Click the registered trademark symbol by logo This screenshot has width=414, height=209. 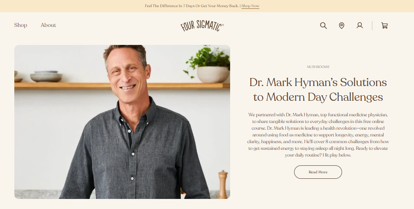223,25
